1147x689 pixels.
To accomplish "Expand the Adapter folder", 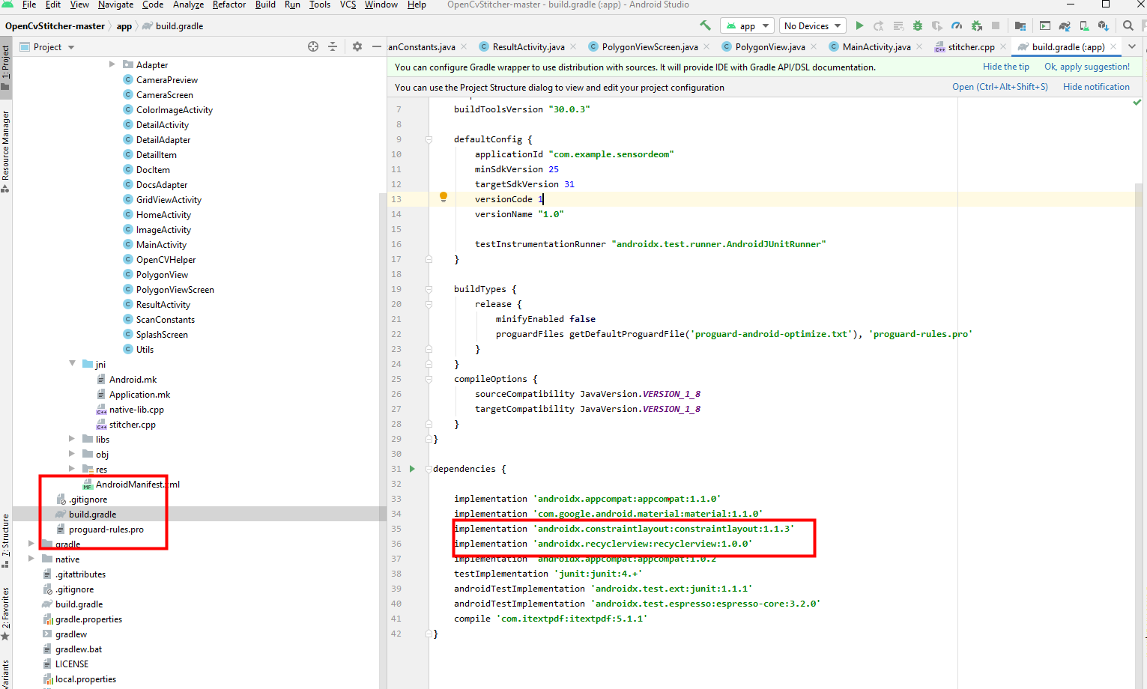I will point(112,64).
